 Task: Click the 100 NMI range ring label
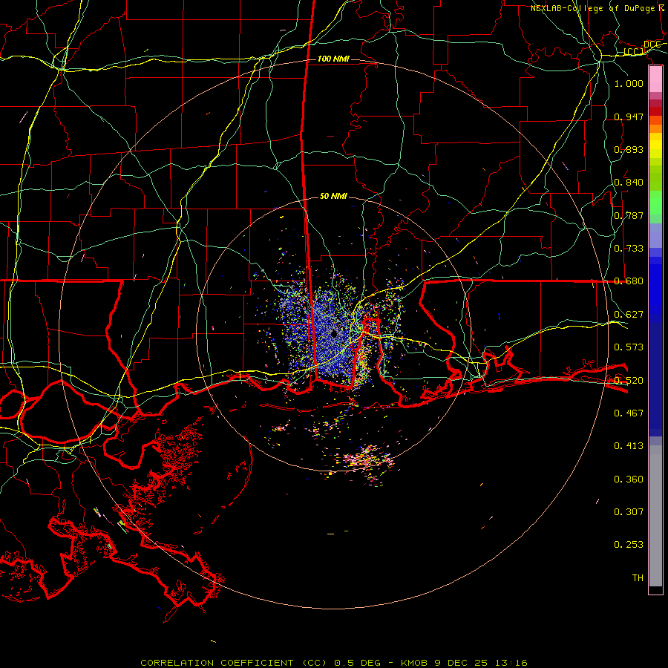pyautogui.click(x=333, y=59)
